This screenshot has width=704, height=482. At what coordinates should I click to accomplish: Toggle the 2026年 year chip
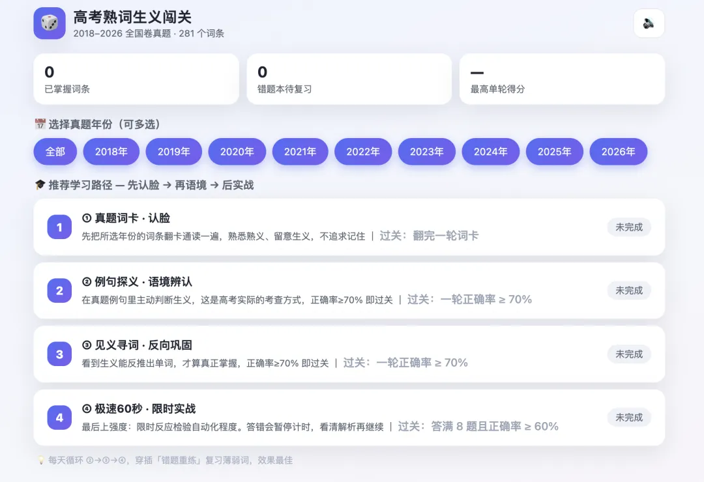pyautogui.click(x=618, y=152)
